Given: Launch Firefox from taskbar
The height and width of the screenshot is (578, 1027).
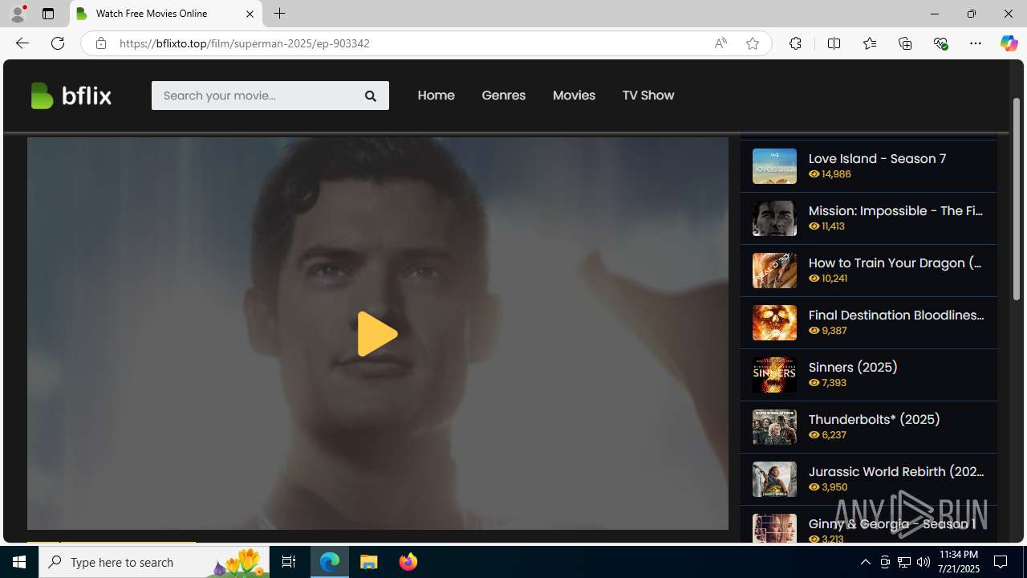Looking at the screenshot, I should (x=408, y=562).
